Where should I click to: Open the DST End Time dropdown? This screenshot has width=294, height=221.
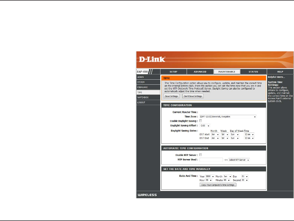click(x=249, y=138)
